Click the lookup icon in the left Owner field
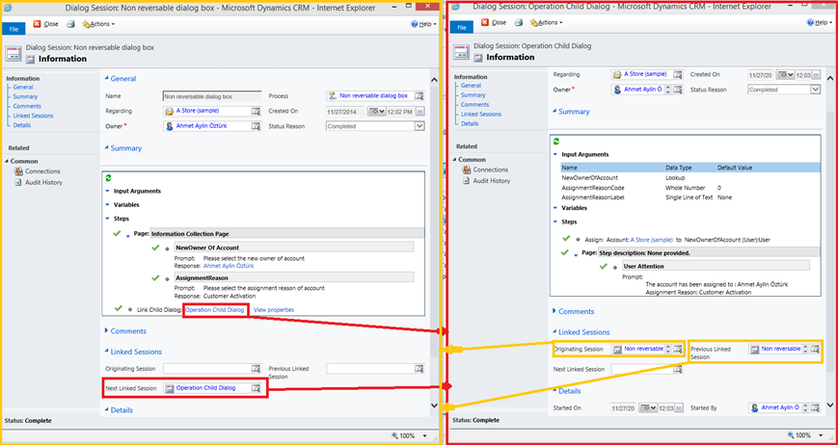 click(x=256, y=126)
